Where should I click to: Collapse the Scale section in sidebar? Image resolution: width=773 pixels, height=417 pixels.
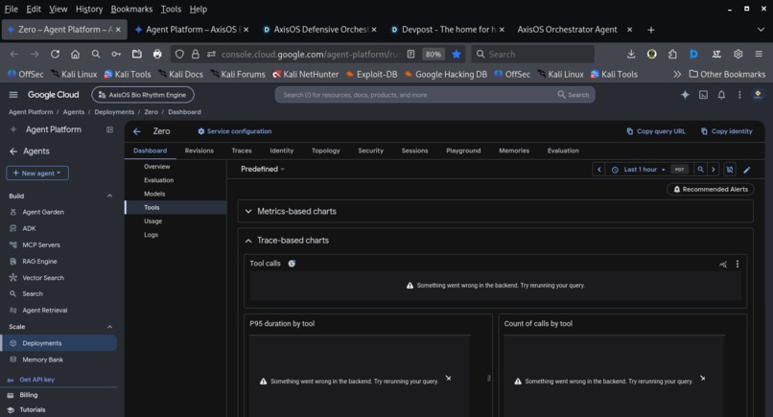[x=109, y=327]
